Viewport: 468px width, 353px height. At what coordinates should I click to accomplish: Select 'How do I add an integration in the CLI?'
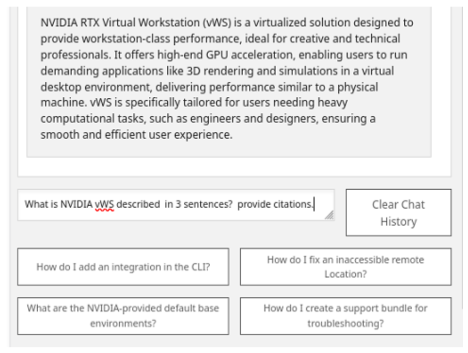click(x=123, y=267)
